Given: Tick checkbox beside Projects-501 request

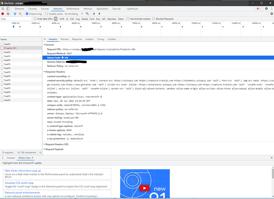Looking at the screenshot, I should [x=2, y=48].
